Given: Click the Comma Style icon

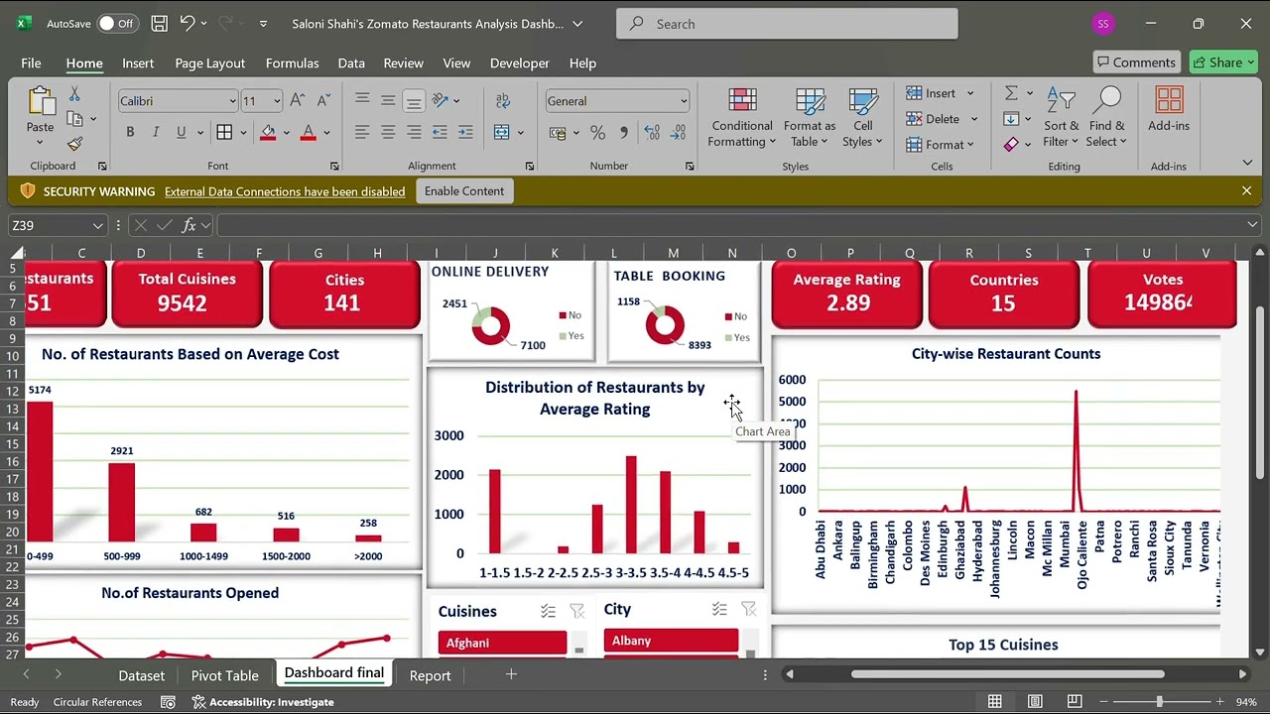Looking at the screenshot, I should [623, 132].
